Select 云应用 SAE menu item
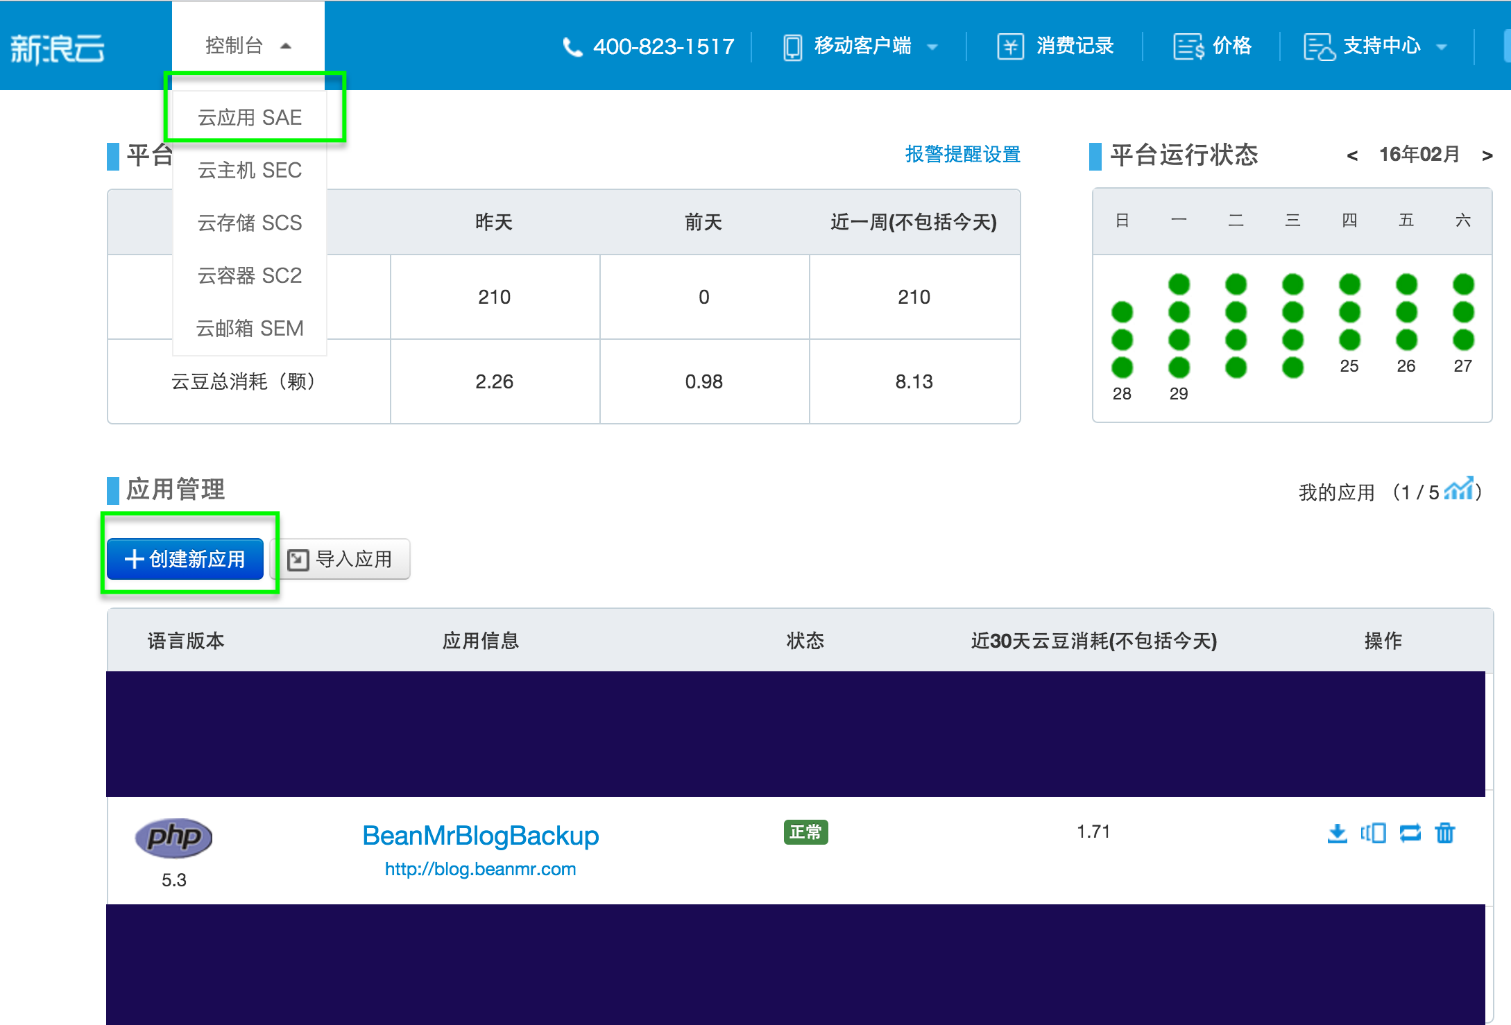This screenshot has height=1025, width=1511. 250,117
